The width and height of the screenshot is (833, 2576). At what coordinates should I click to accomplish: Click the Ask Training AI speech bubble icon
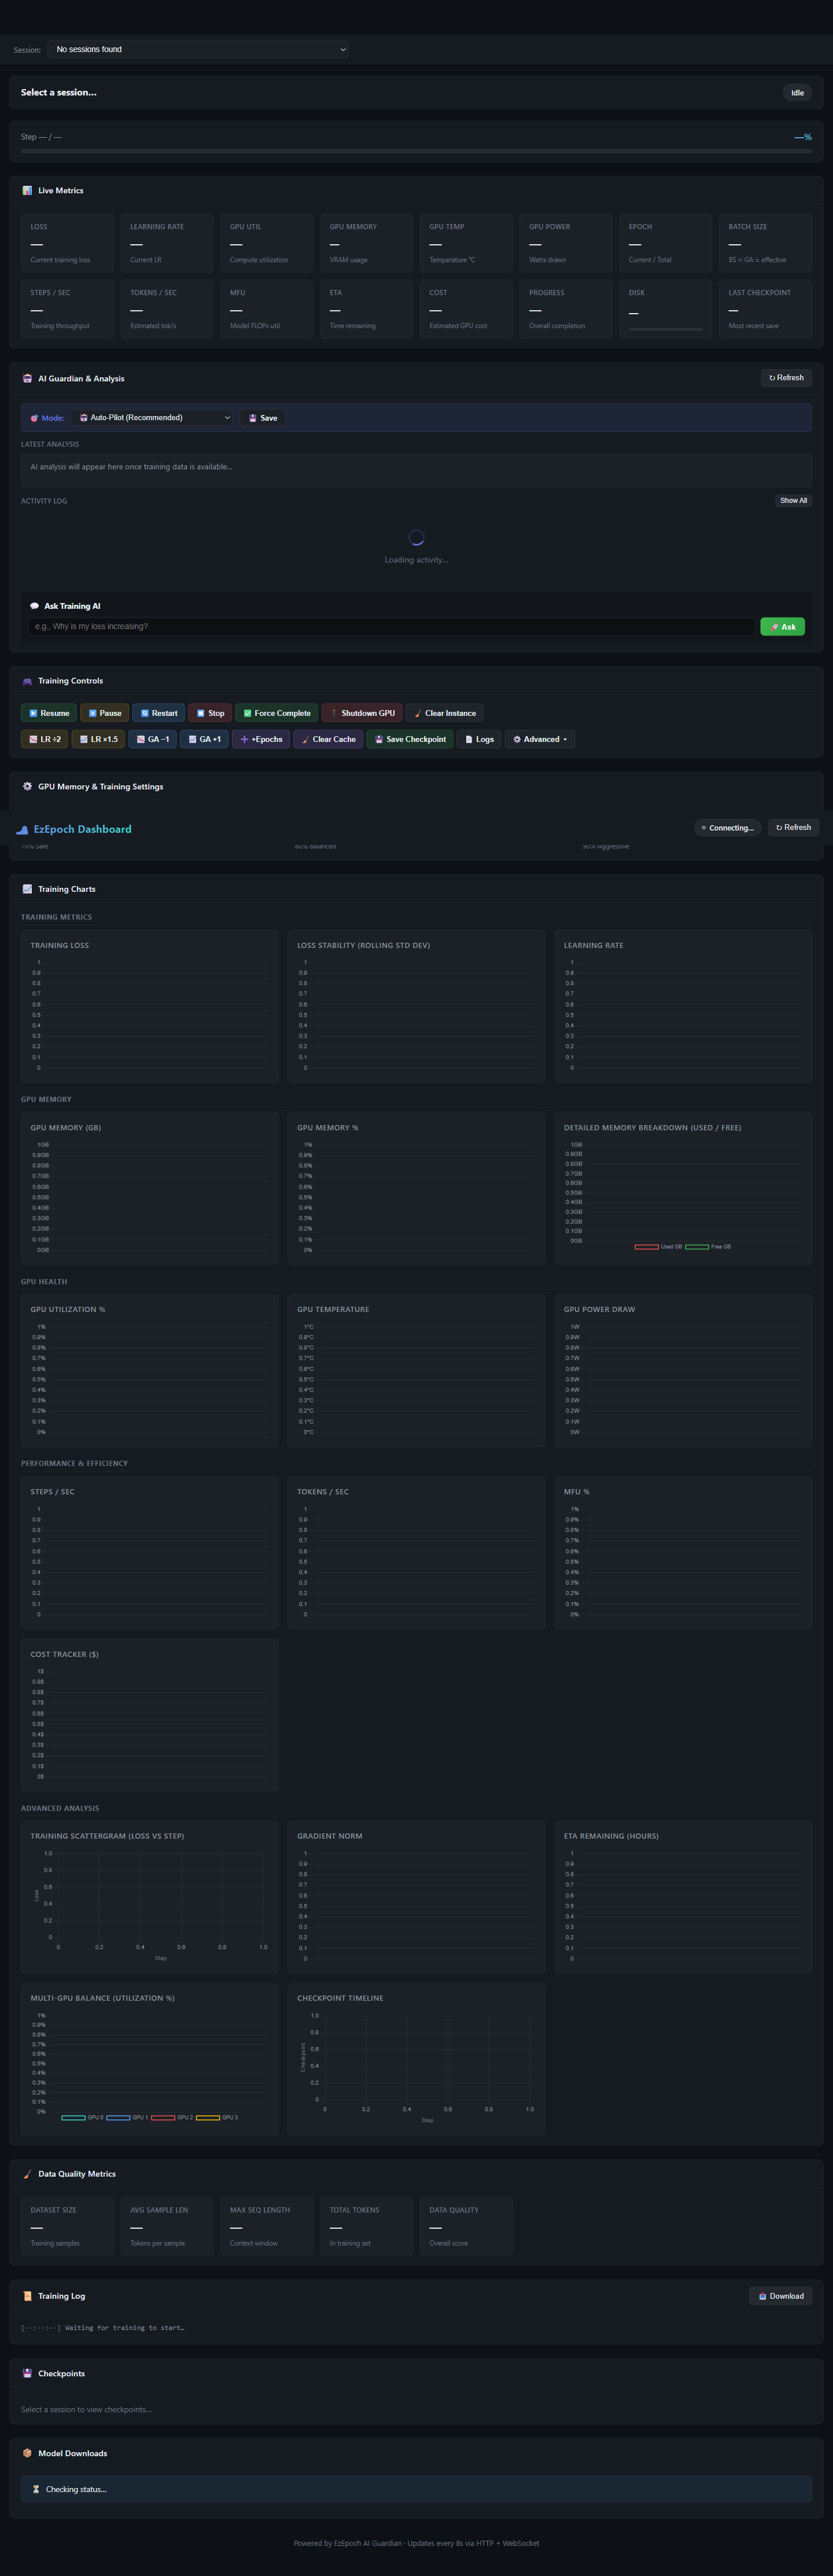(34, 606)
